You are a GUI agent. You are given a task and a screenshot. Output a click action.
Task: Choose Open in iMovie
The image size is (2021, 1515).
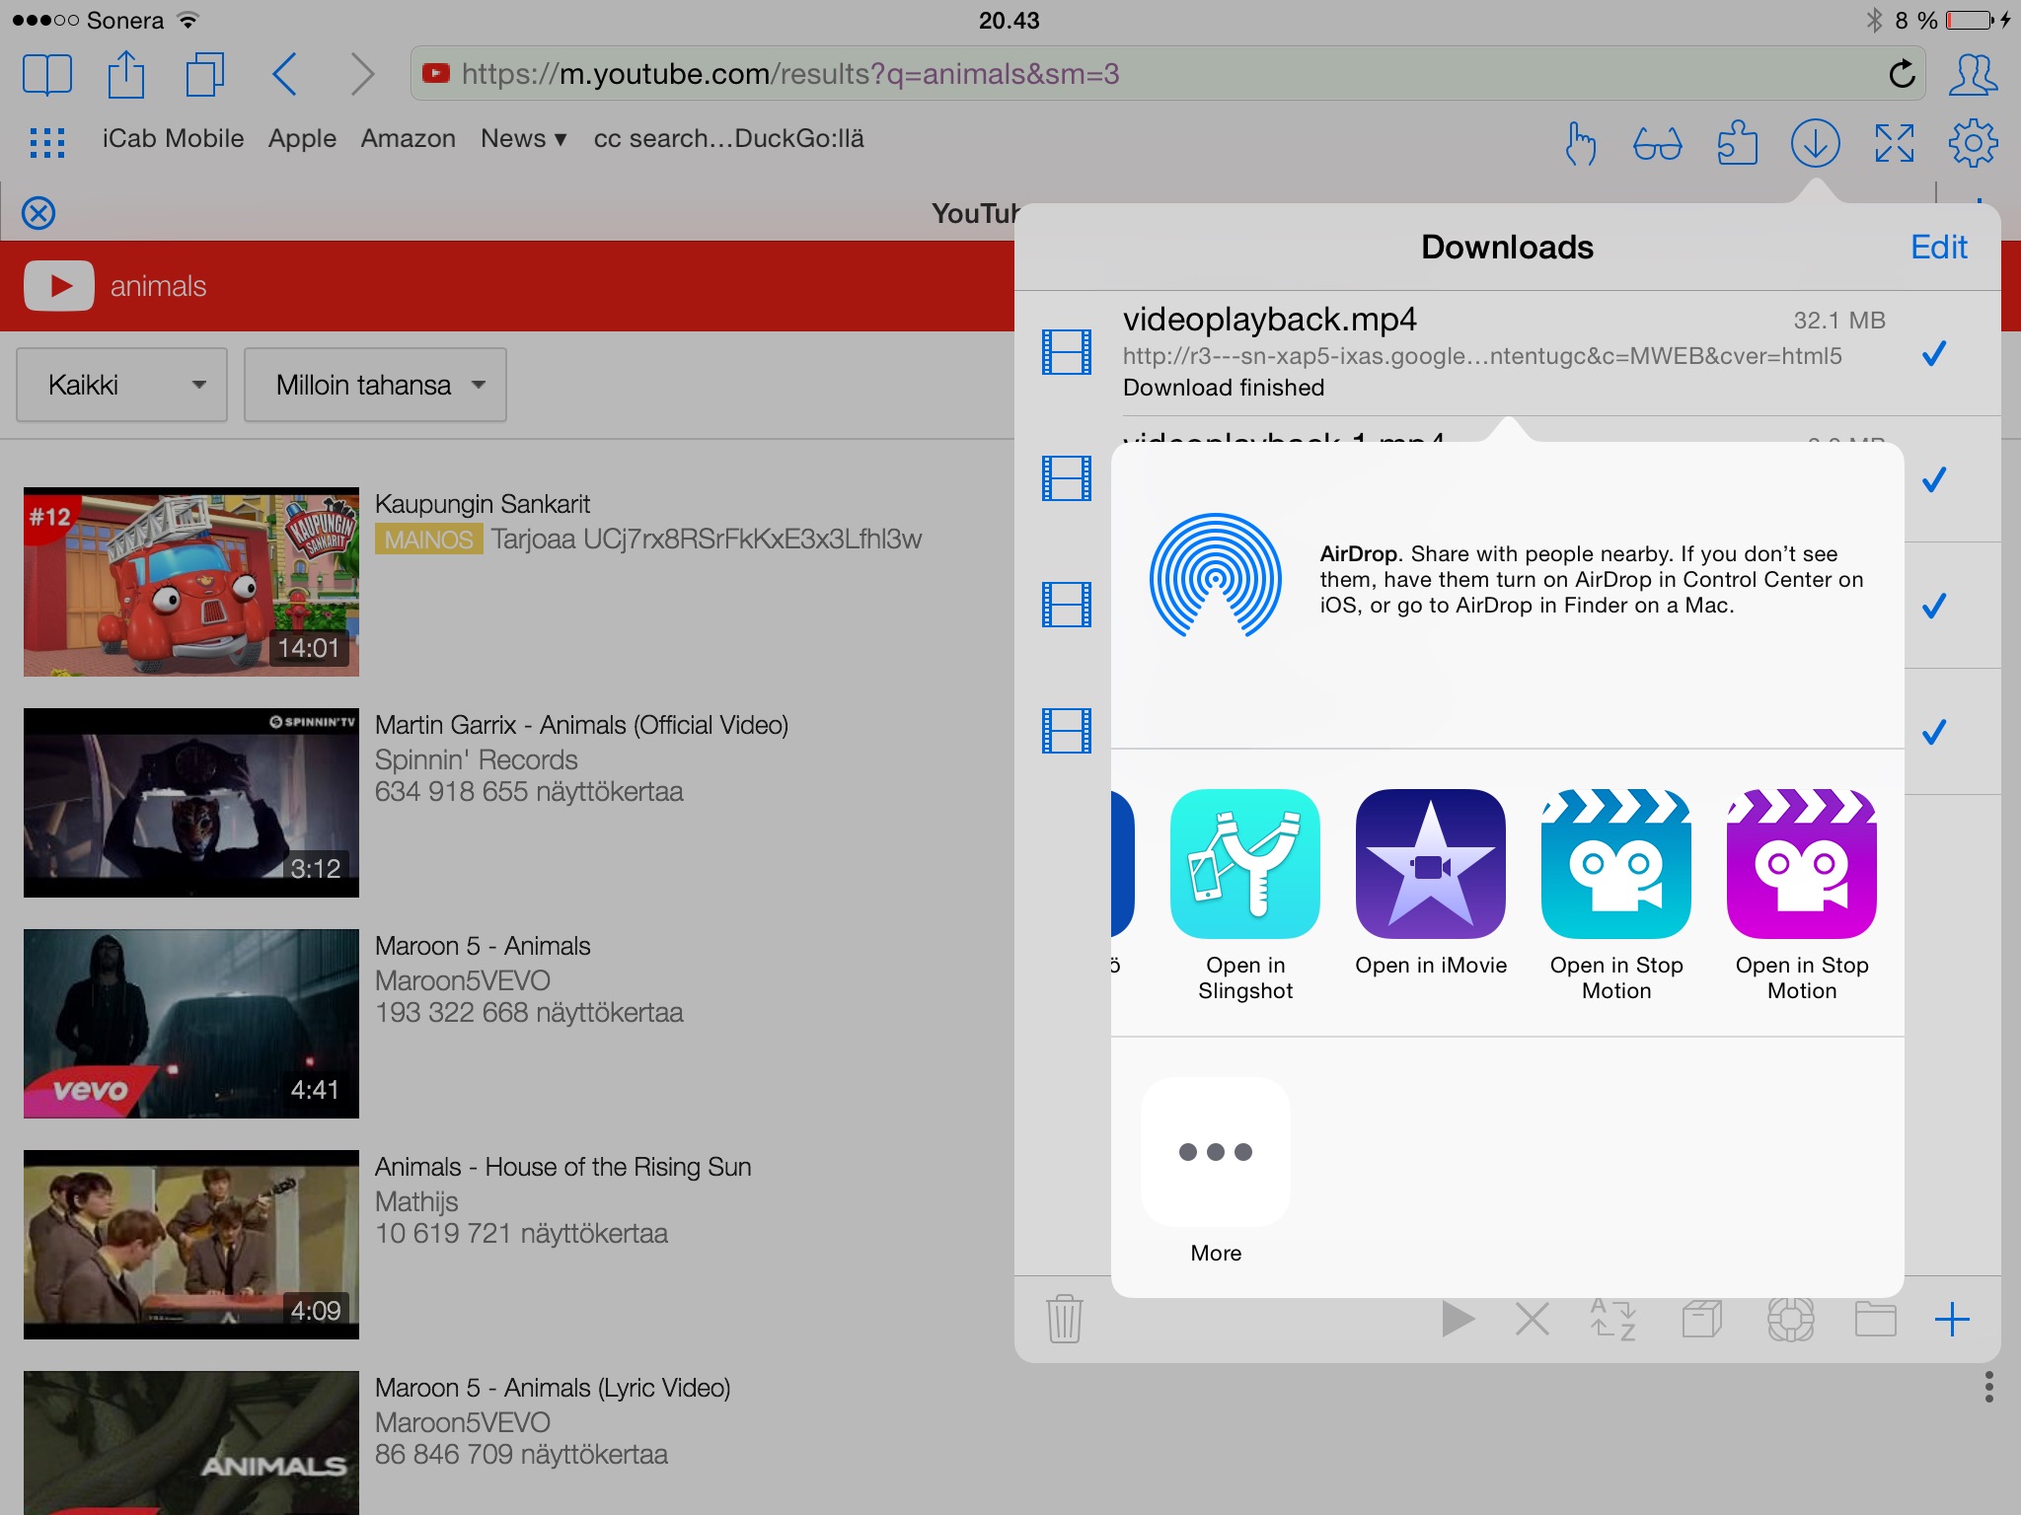click(1430, 864)
